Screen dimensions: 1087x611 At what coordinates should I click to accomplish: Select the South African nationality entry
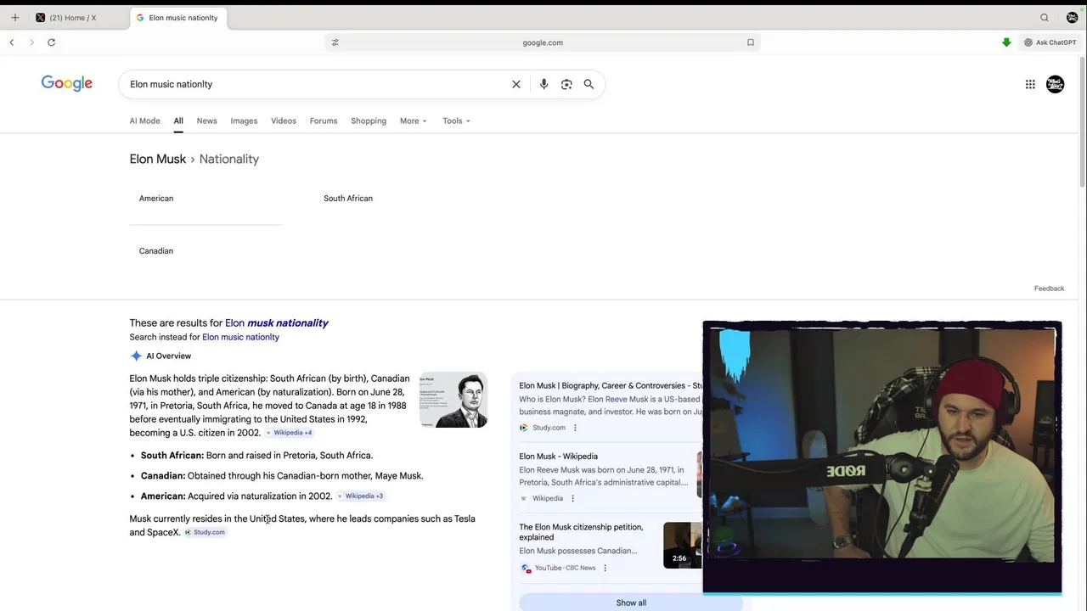(348, 199)
